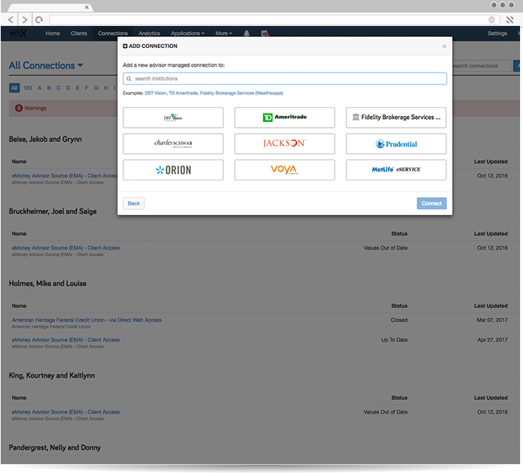
Task: Select Fidelity Brokerage Services tile
Action: 396,118
